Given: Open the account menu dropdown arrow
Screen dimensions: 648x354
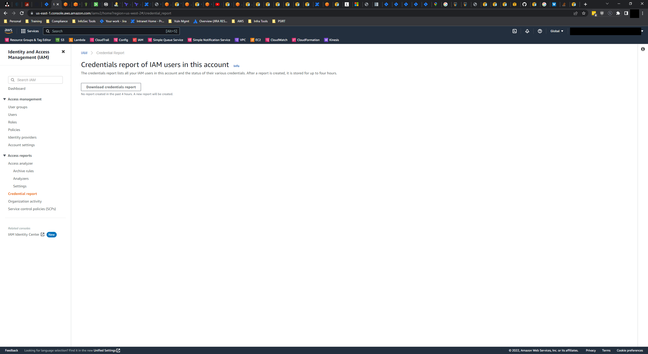Looking at the screenshot, I should [x=642, y=31].
